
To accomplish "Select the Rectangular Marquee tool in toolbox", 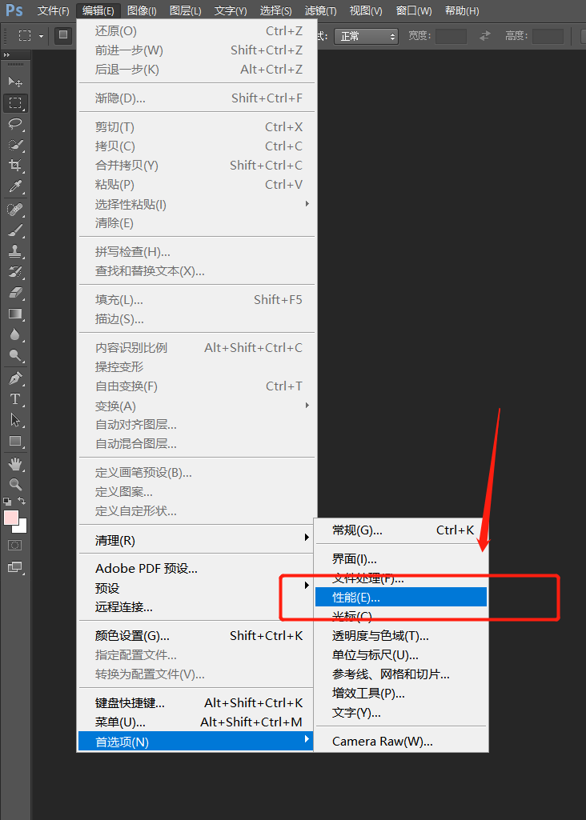I will tap(15, 103).
